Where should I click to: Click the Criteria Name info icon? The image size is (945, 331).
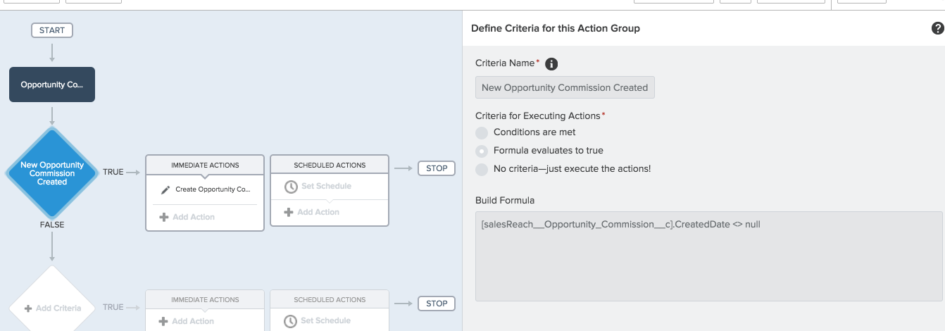pyautogui.click(x=552, y=64)
